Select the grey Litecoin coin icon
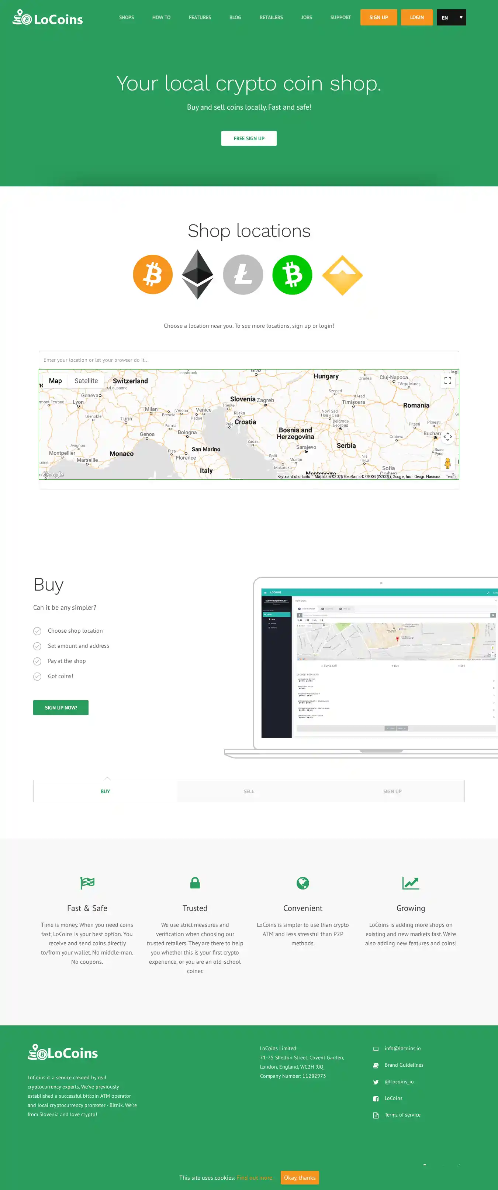Viewport: 498px width, 1190px height. pos(243,274)
